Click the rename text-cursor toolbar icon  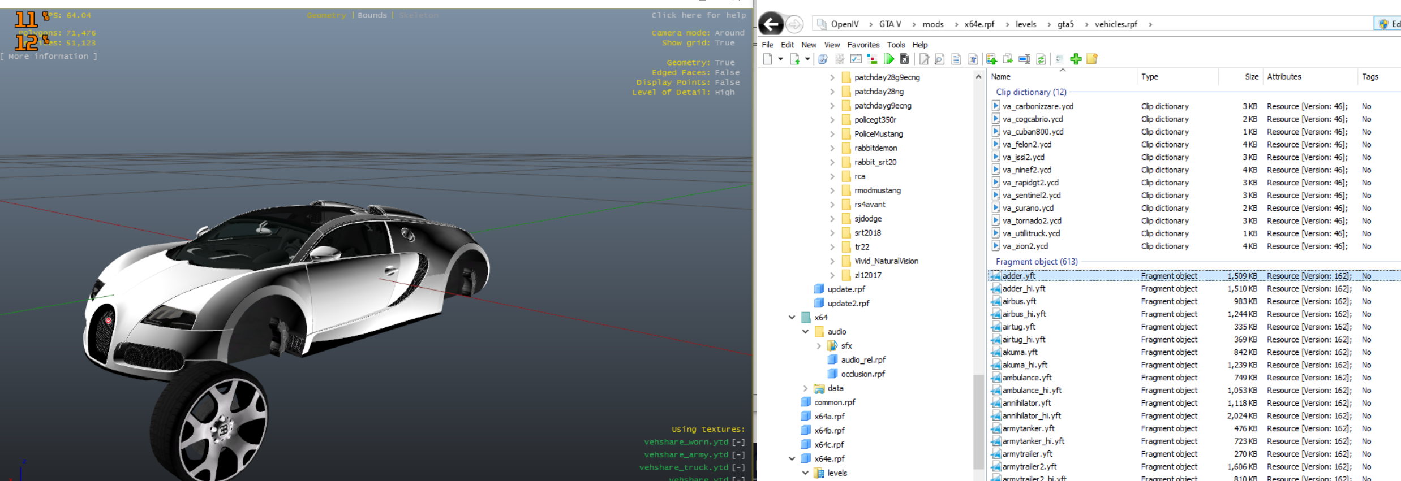[x=1024, y=59]
